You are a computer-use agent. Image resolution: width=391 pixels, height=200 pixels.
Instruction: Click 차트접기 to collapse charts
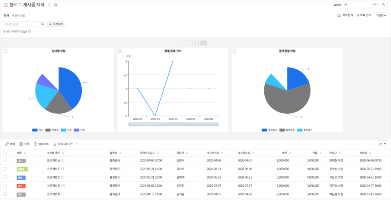tap(345, 15)
